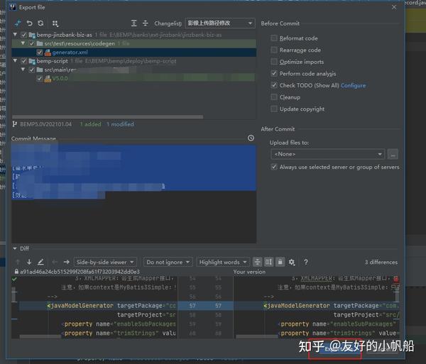The image size is (426, 364).
Task: Close the Export file dialog
Action: click(x=394, y=7)
